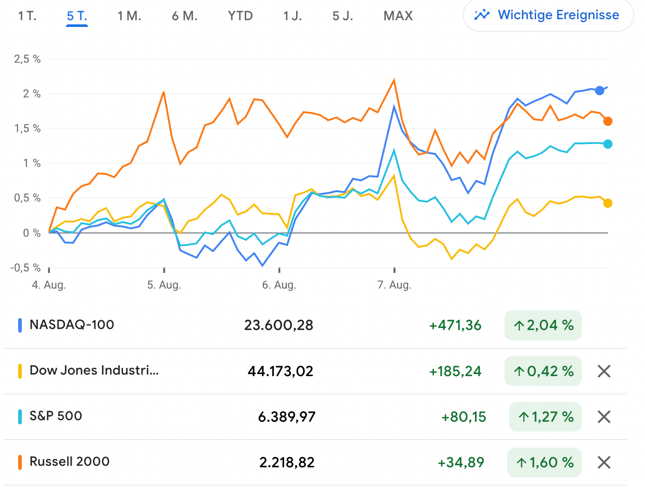Click the cyan S&P 500 endpoint dot
645x487 pixels.
pos(608,144)
